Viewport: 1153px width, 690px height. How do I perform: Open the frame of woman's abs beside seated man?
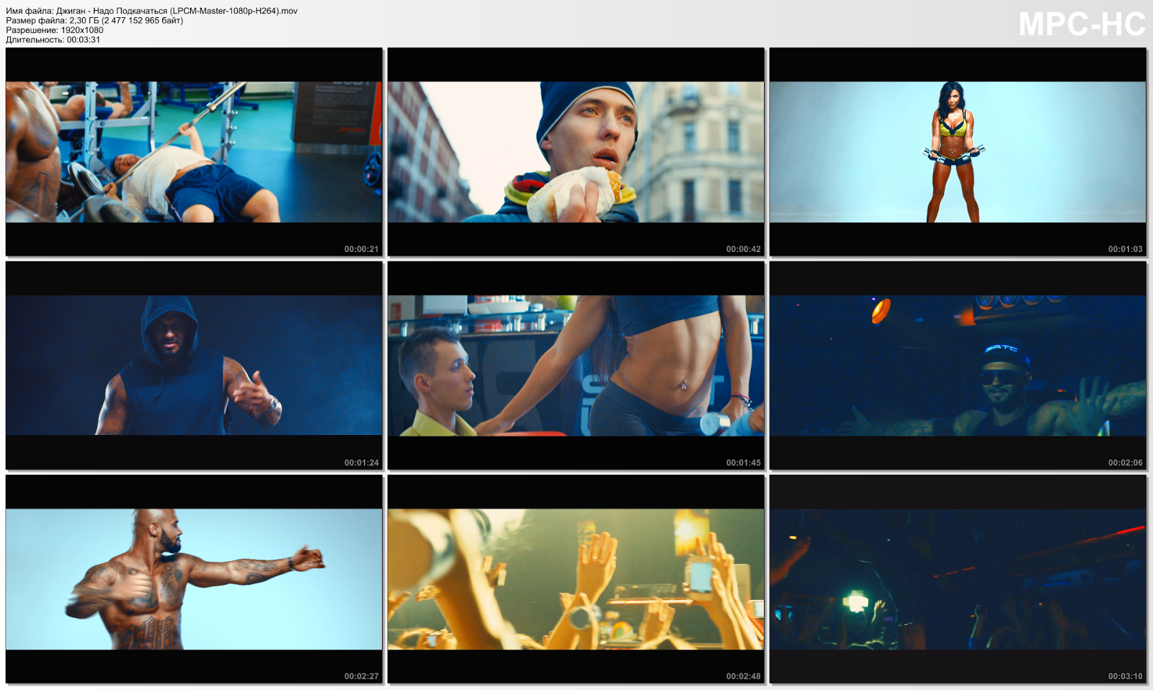[576, 365]
